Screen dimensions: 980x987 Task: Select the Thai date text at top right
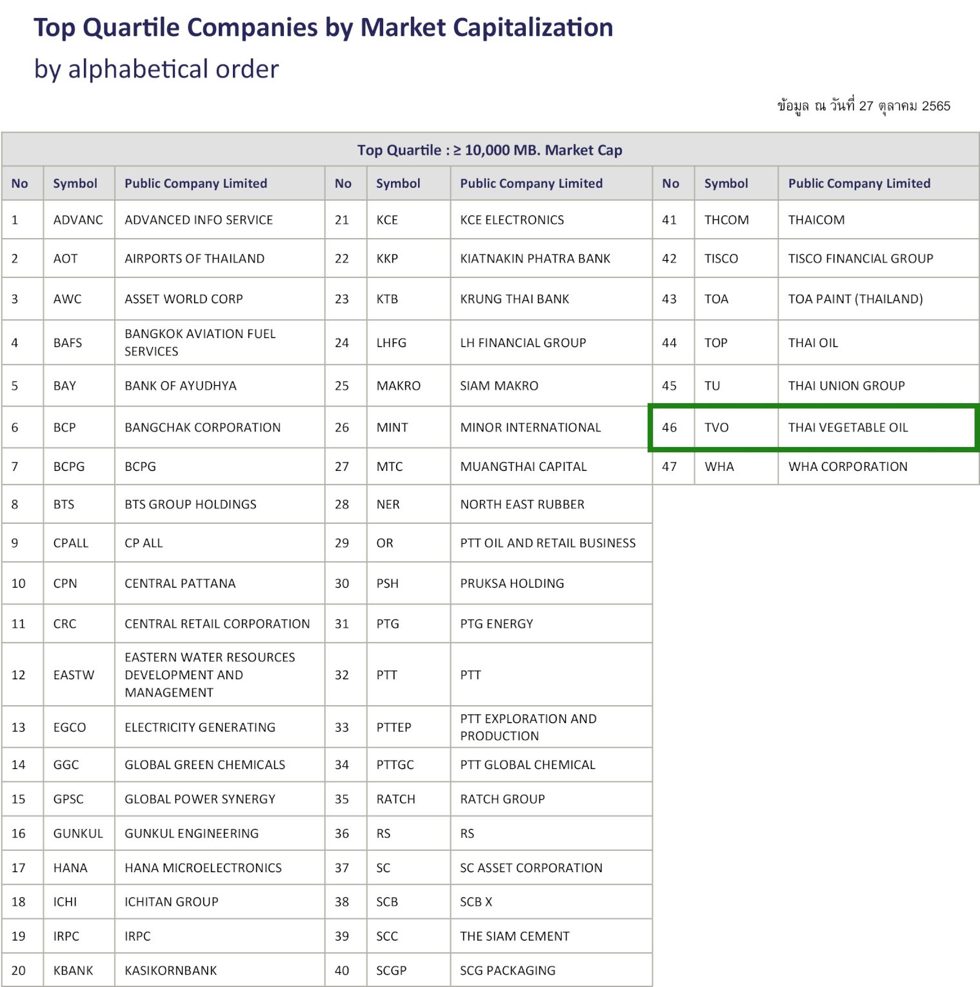click(x=863, y=106)
